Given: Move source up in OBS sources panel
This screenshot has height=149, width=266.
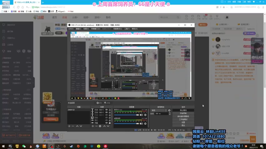Looking at the screenshot, I should point(104,126).
